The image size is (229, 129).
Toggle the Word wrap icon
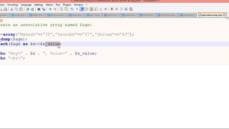tap(72, 9)
